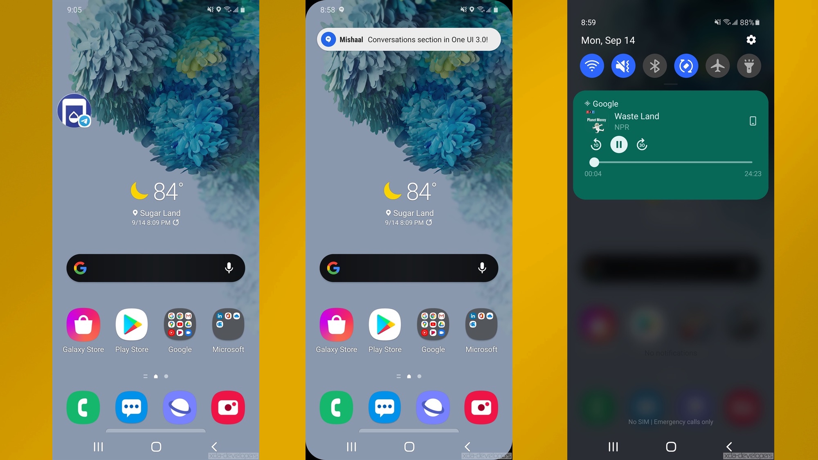818x460 pixels.
Task: Toggle WiFi quick setting
Action: tap(591, 66)
